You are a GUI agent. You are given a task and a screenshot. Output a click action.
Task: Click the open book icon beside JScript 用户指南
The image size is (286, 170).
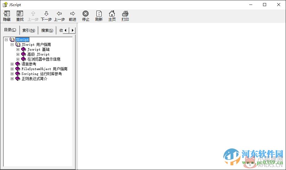[18, 44]
